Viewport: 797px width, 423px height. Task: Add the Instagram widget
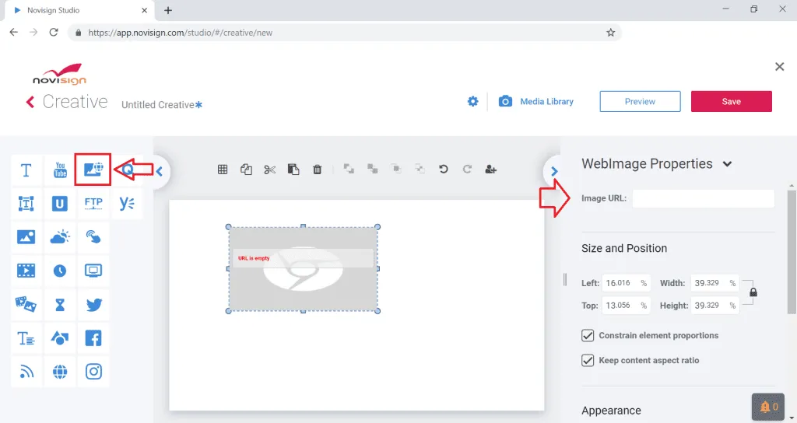click(93, 372)
